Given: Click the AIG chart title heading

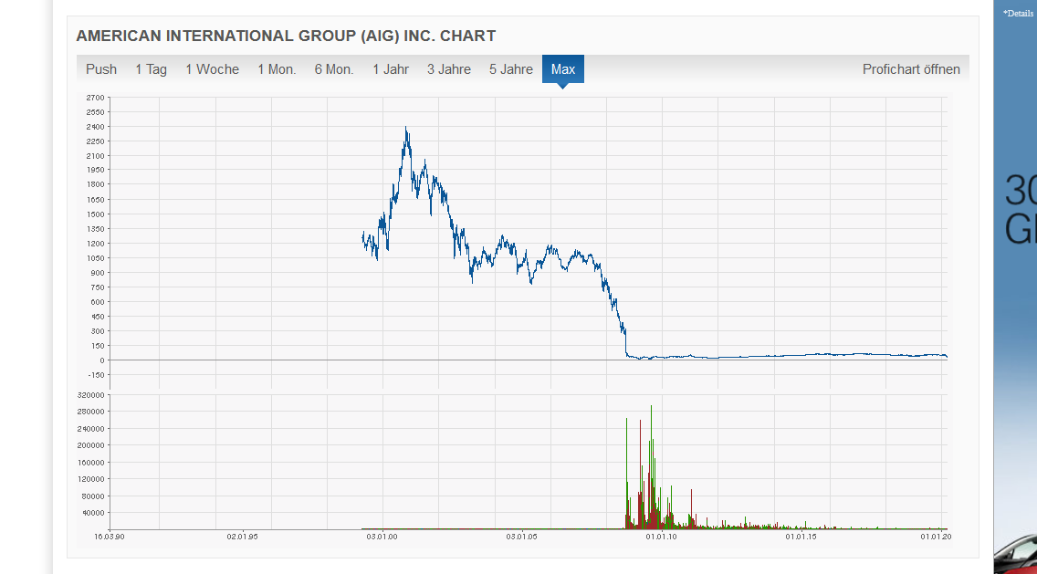Looking at the screenshot, I should tap(286, 36).
